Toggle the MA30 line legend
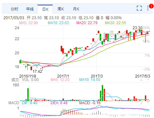154x118 pixels. [115, 23]
